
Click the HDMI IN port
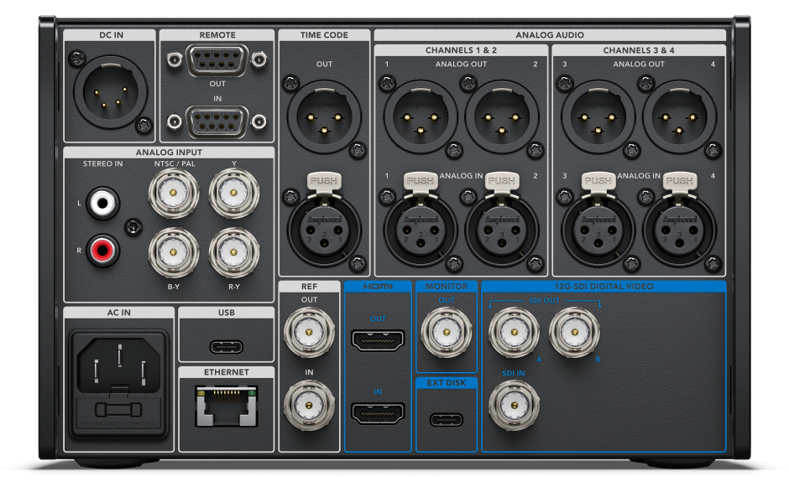point(379,413)
